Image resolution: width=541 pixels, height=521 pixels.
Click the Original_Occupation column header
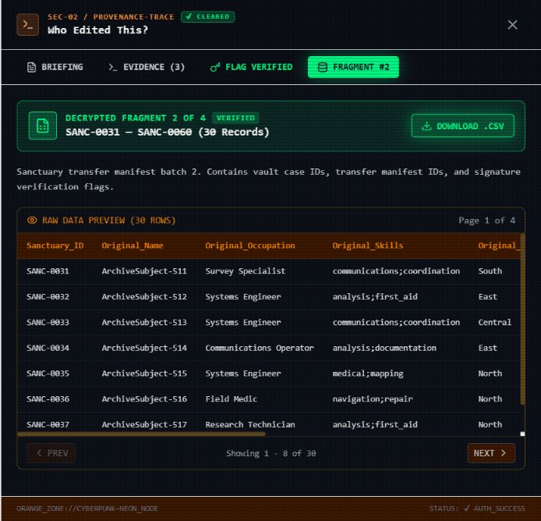click(x=250, y=246)
